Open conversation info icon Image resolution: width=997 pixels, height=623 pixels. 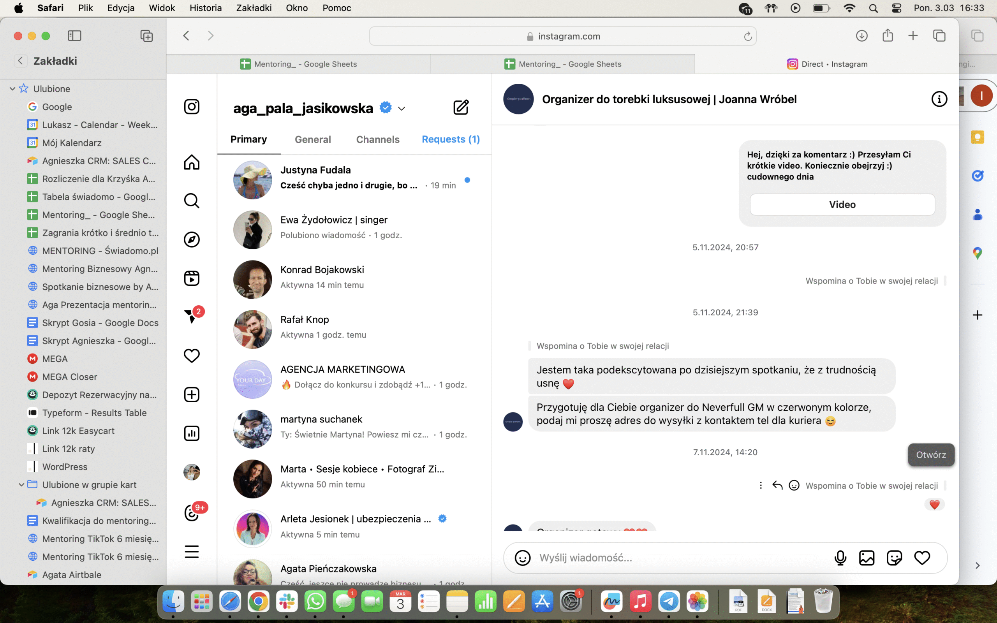click(x=939, y=99)
